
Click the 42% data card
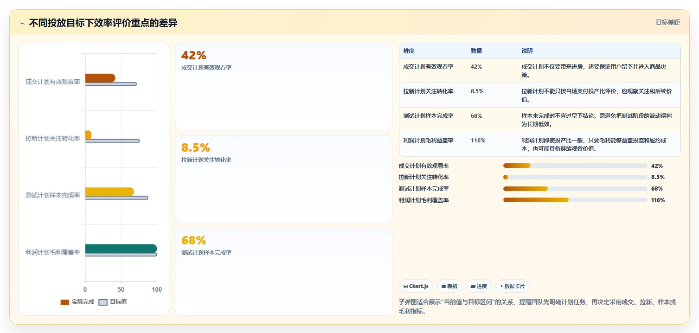tap(283, 86)
